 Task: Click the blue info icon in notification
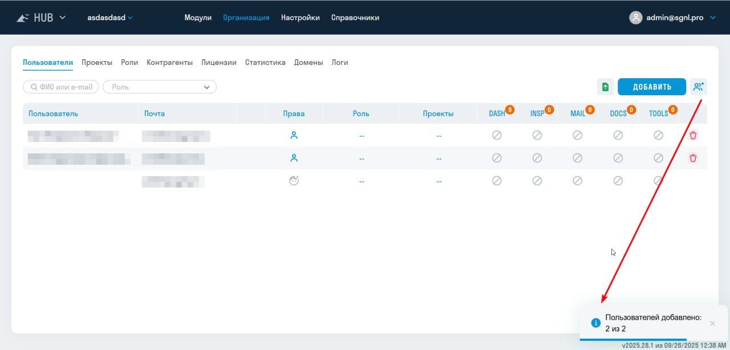[x=596, y=323]
